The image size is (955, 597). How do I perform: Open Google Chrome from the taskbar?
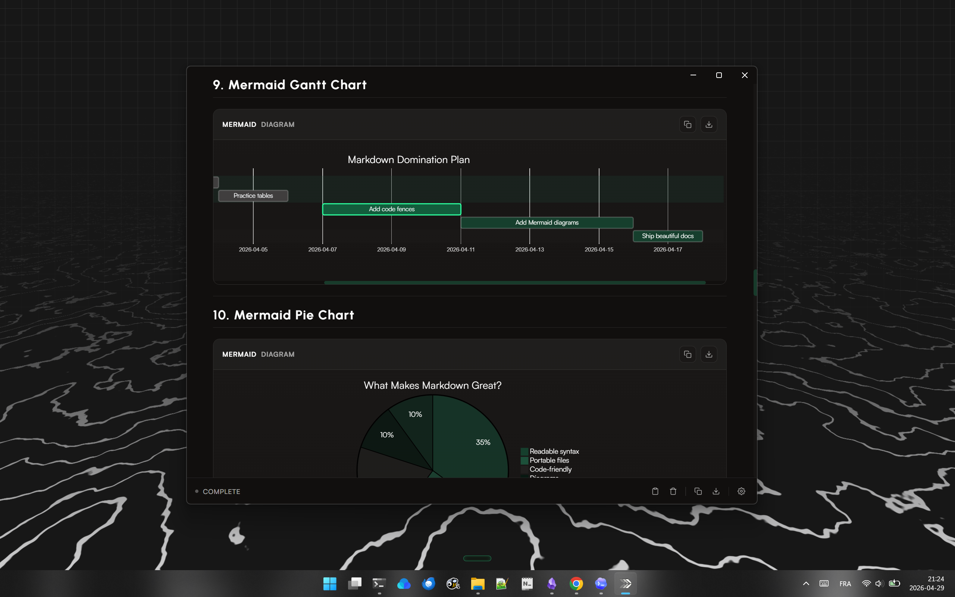[576, 584]
